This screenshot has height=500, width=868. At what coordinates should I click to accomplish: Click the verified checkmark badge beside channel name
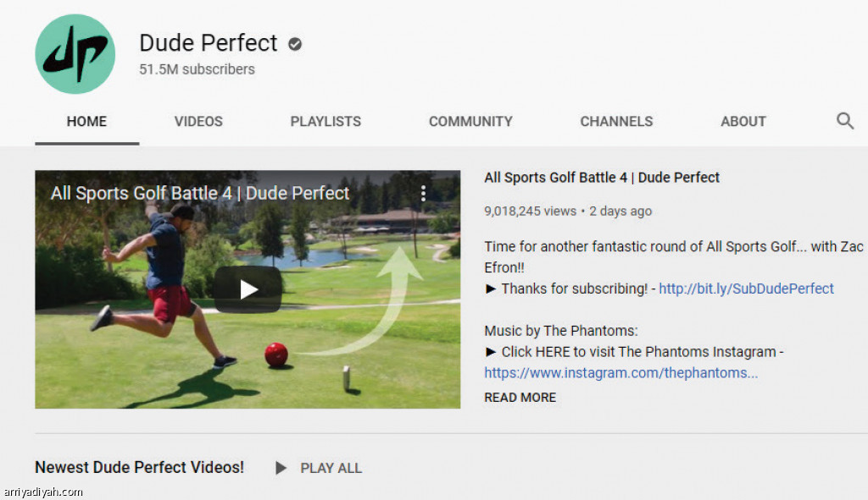tap(295, 44)
